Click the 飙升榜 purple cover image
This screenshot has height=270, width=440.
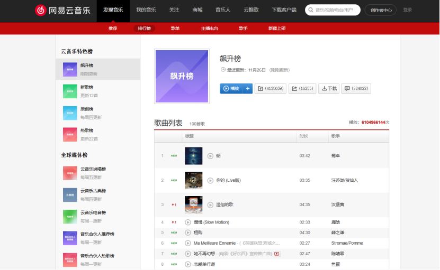[x=182, y=76]
